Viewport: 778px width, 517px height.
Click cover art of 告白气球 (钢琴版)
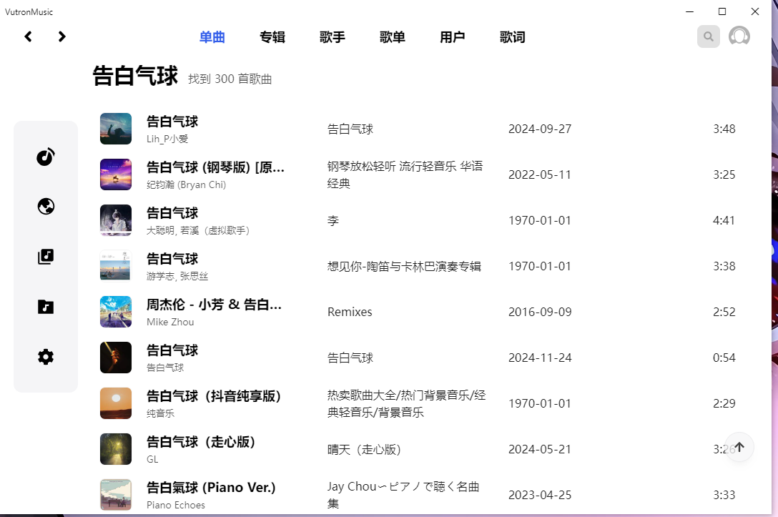[x=116, y=174]
